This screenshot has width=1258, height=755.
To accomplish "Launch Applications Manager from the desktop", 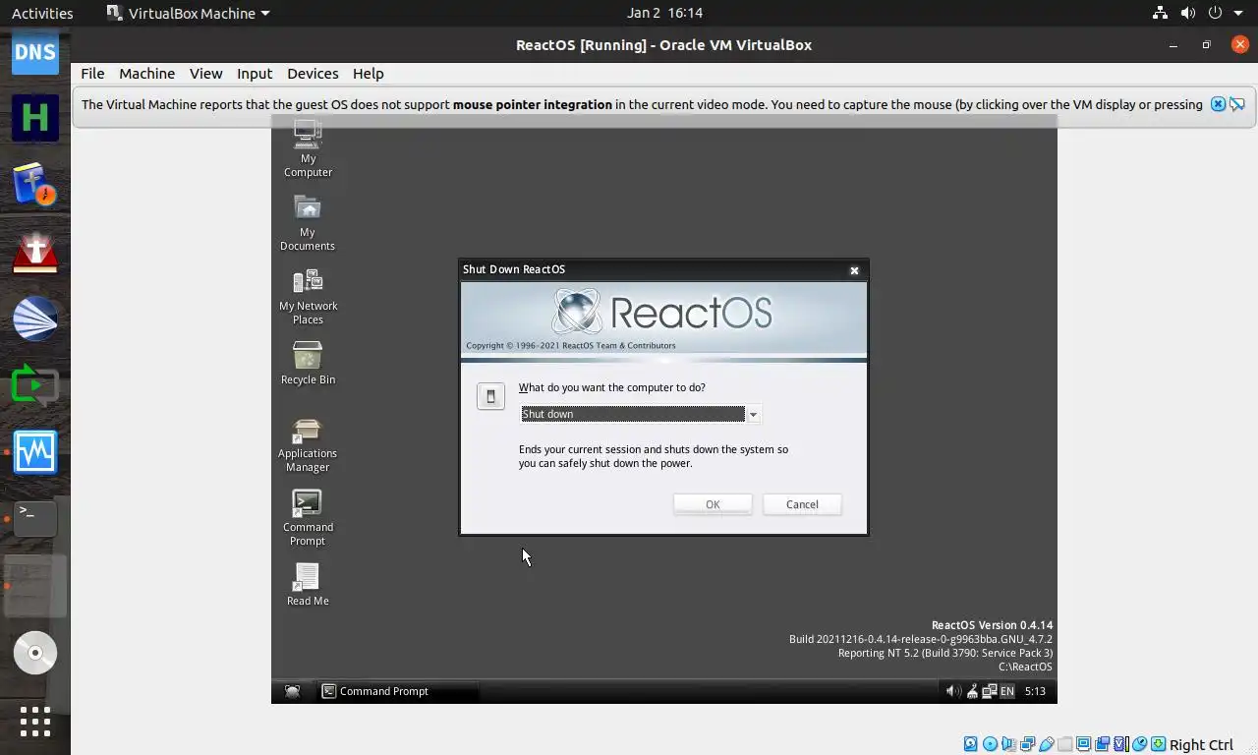I will (x=308, y=444).
